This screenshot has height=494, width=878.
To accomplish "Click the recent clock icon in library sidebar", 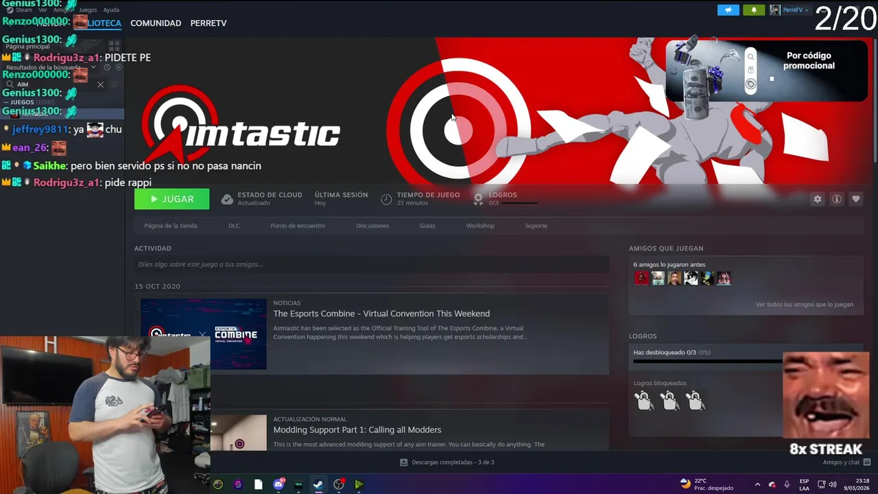I will [x=107, y=67].
